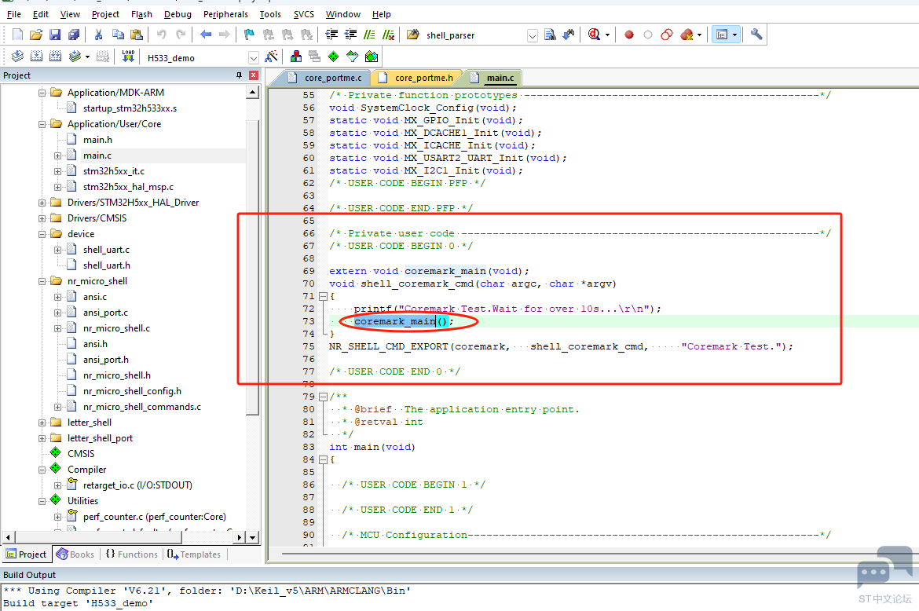Collapse nr_micro_shell group
Image resolution: width=919 pixels, height=611 pixels.
click(x=42, y=281)
